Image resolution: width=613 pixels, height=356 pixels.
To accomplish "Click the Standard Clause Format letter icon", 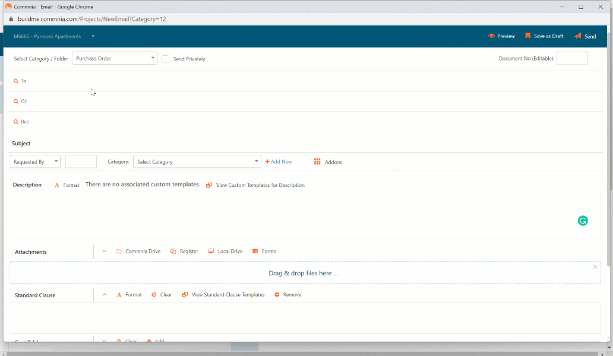I will tap(119, 295).
